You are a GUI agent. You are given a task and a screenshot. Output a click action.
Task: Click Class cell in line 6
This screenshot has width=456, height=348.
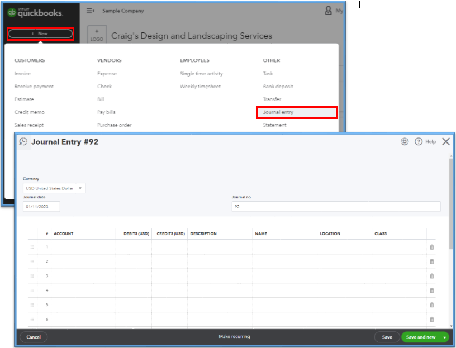399,319
